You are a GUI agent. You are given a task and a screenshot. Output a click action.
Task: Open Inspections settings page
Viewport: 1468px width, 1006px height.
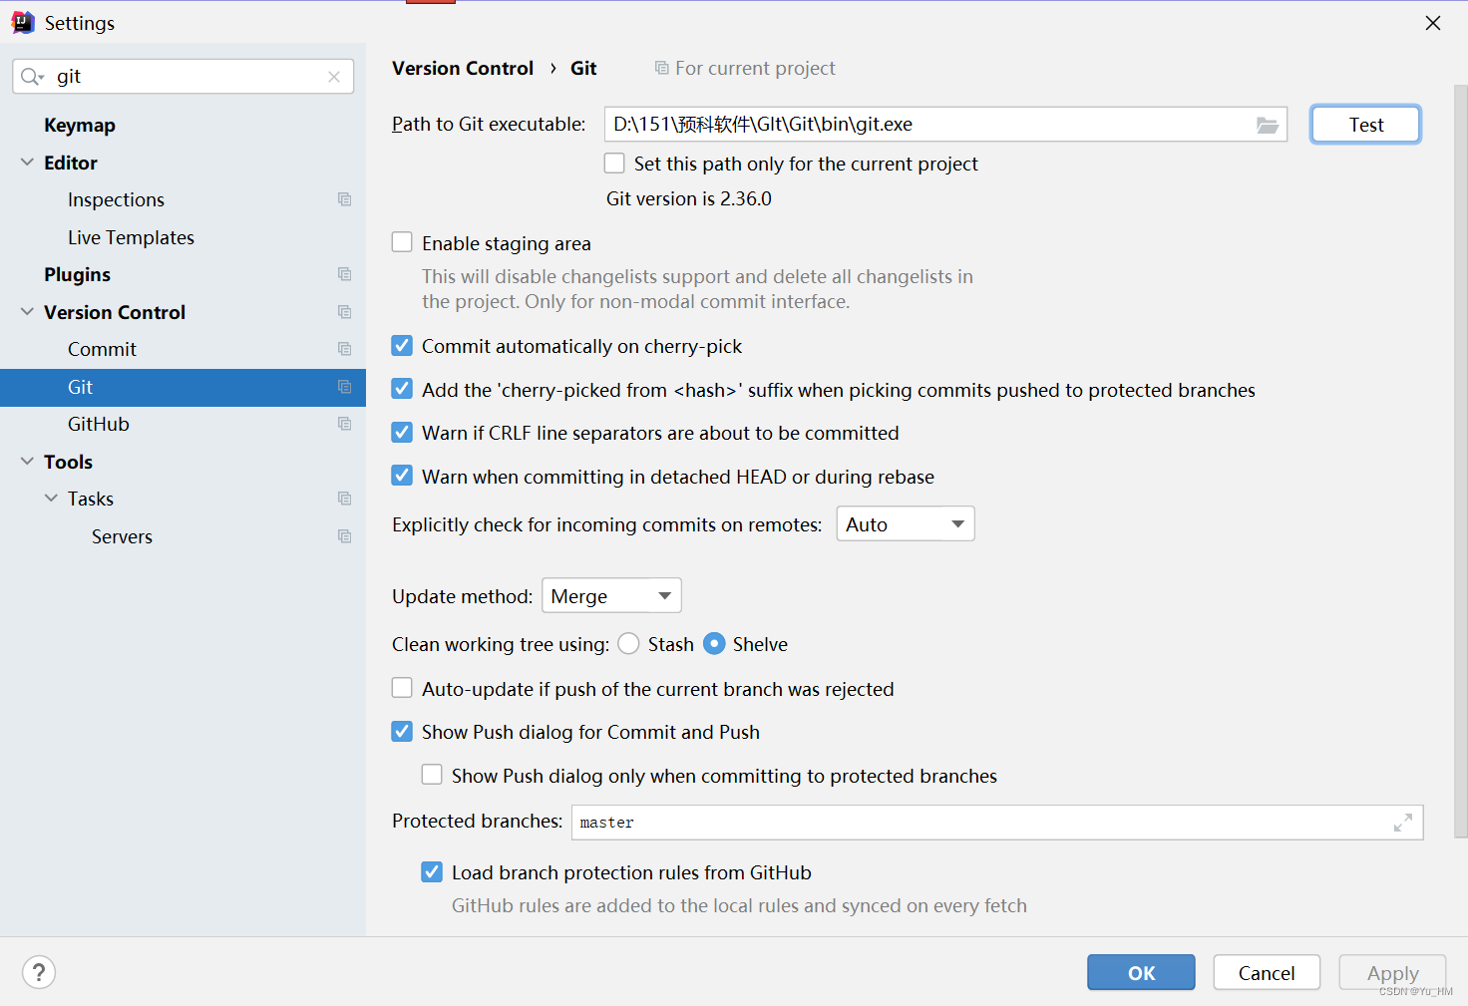116,199
